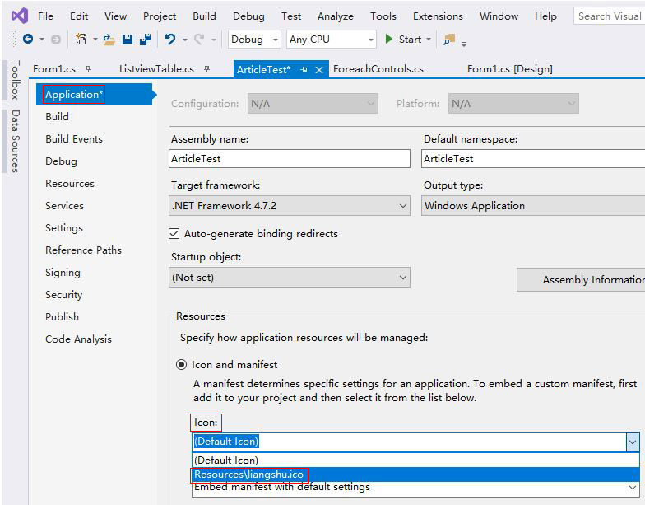Image resolution: width=645 pixels, height=505 pixels.
Task: Expand the navigate backward history dropdown
Action: click(x=42, y=40)
